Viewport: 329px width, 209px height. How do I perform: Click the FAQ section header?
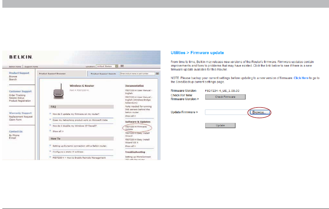coord(81,107)
